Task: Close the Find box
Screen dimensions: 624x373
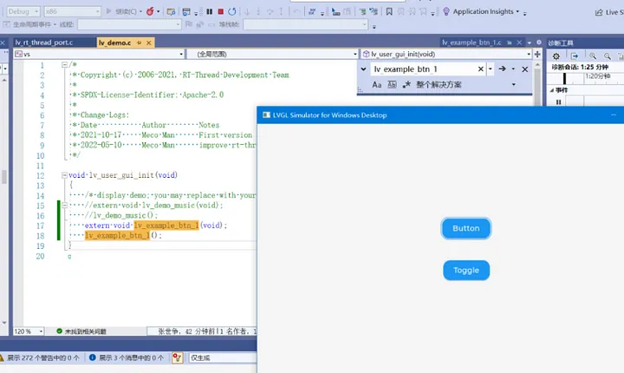Action: click(x=525, y=69)
